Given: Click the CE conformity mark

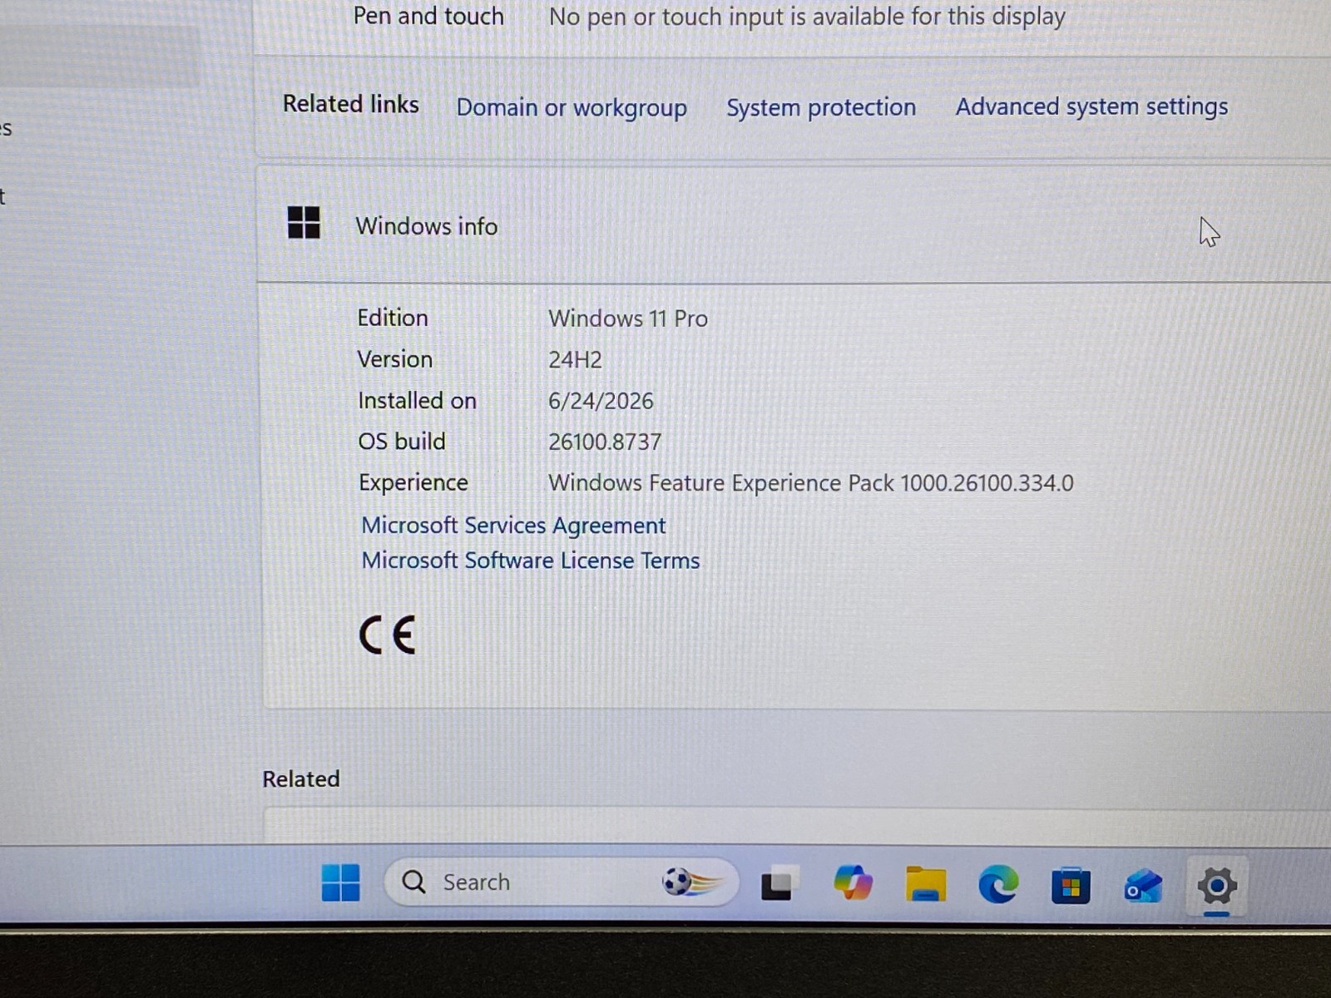Looking at the screenshot, I should coord(387,635).
